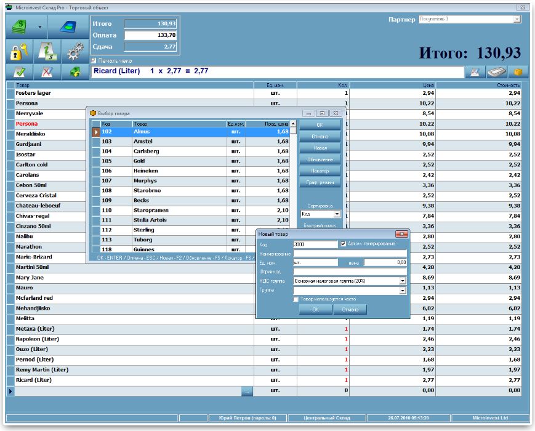
Task: Click the Remy Martin (Liter) row
Action: tap(263, 370)
